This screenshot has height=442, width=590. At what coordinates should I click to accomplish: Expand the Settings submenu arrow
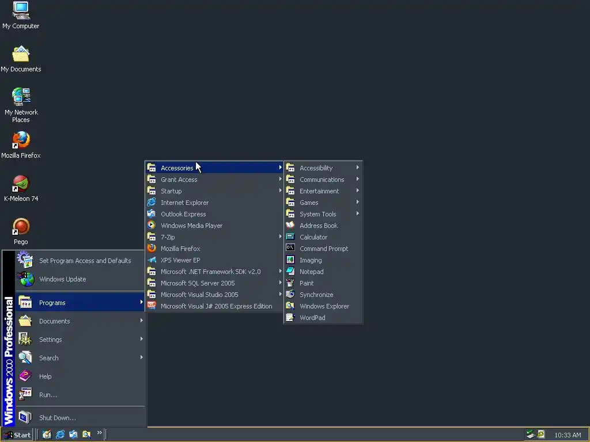142,338
